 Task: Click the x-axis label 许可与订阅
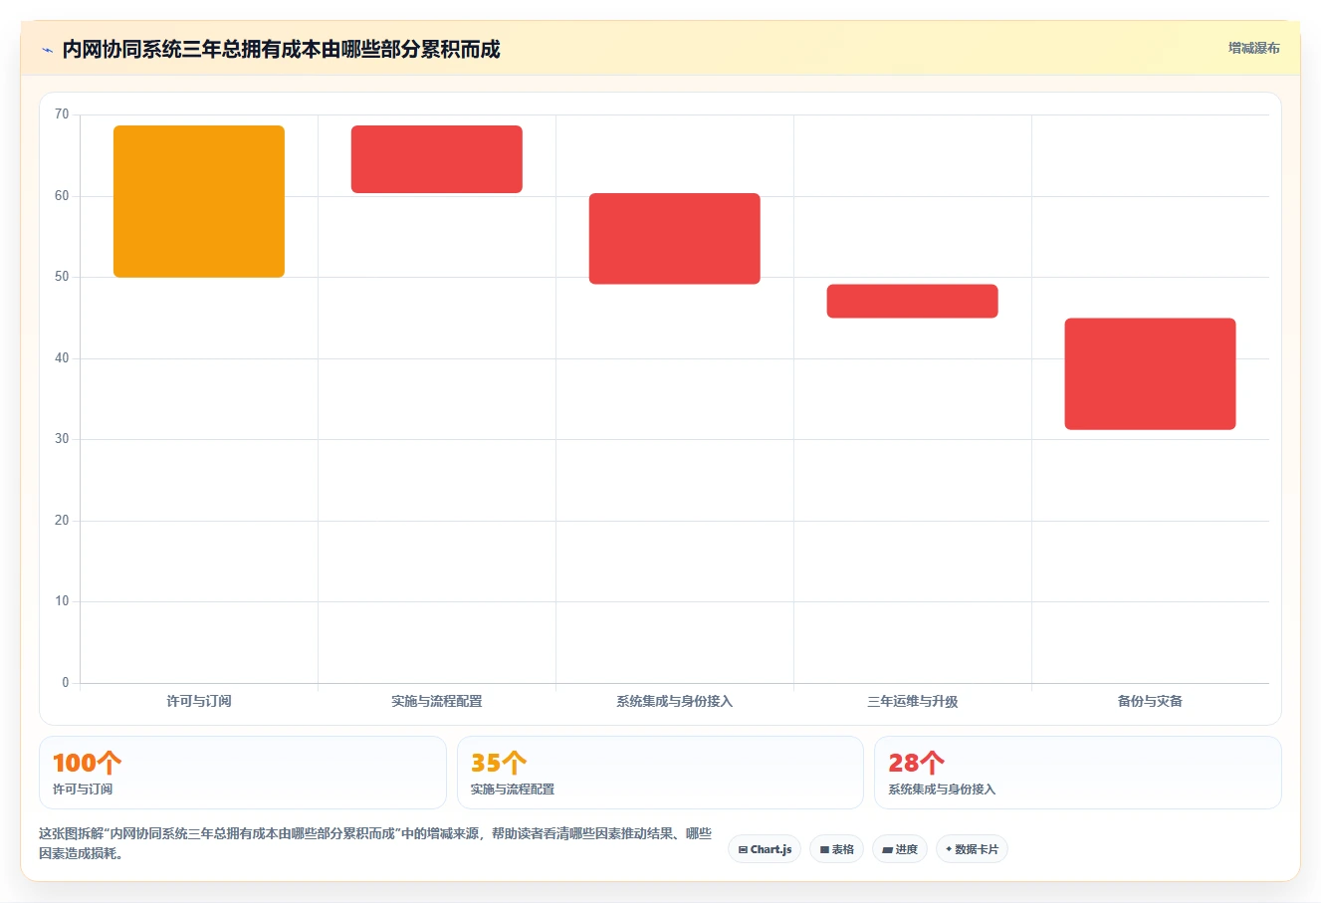199,701
